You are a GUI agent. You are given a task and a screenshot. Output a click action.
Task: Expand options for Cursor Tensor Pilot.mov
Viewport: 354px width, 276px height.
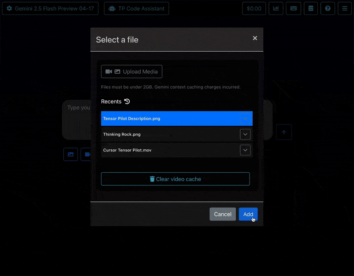click(x=245, y=150)
